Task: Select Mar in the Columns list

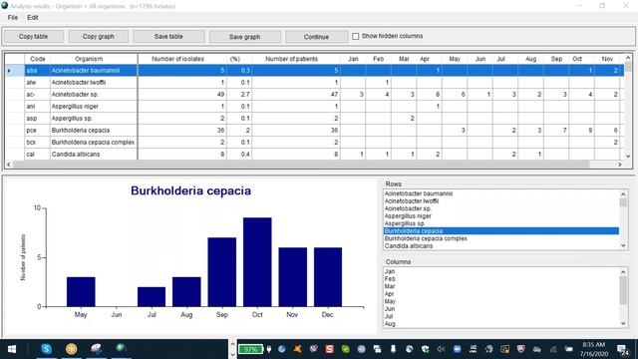Action: coord(500,286)
